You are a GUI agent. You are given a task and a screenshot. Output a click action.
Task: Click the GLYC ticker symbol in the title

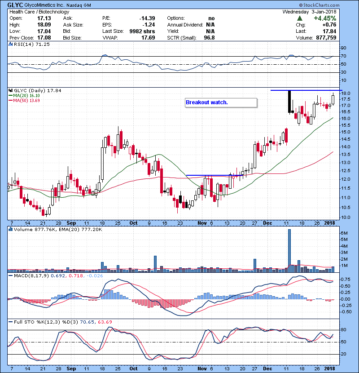[x=15, y=5]
